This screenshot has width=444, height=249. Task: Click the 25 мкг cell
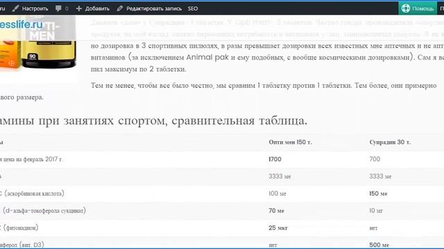point(278,228)
